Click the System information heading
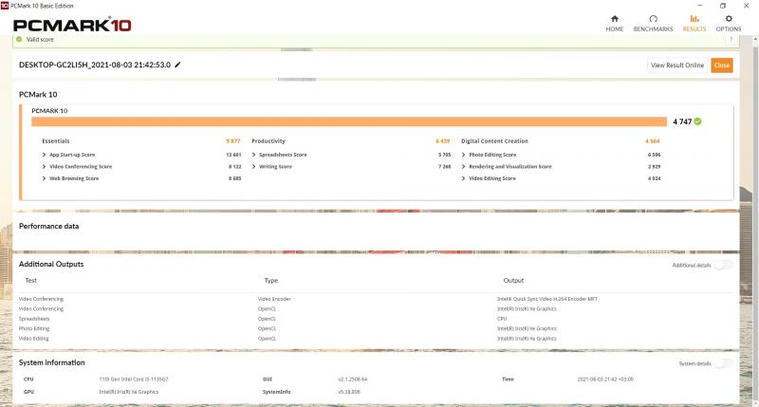The height and width of the screenshot is (407, 759). [x=52, y=362]
